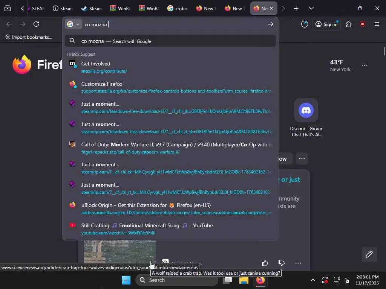Click the Firefox taskbar icon

[260, 280]
